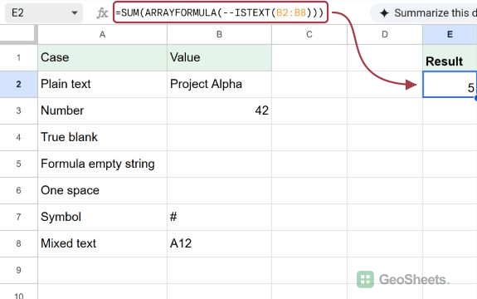This screenshot has height=299, width=477.
Task: Open the Name box dropdown arrow
Action: pos(74,13)
